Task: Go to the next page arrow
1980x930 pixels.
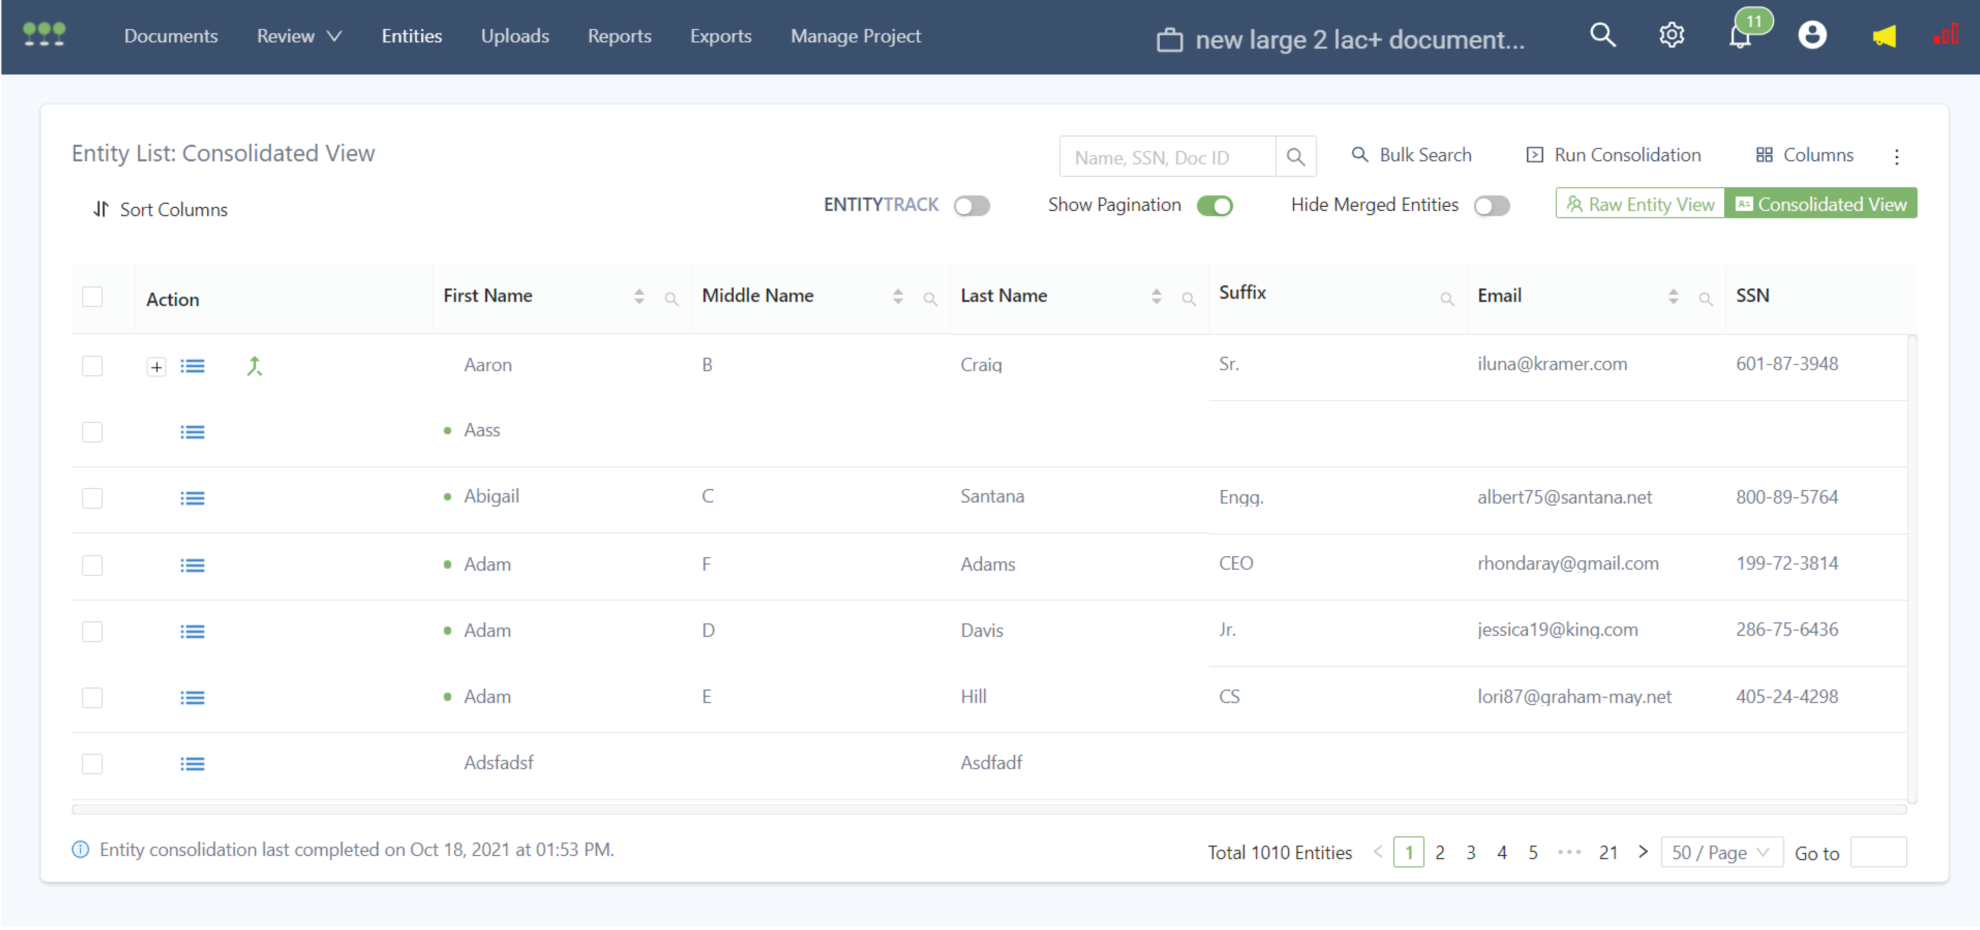Action: click(x=1643, y=852)
